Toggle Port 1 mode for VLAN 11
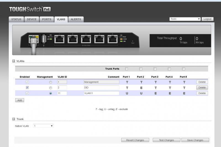Image resolution: width=221 pixels, height=147 pixels. 127,93
